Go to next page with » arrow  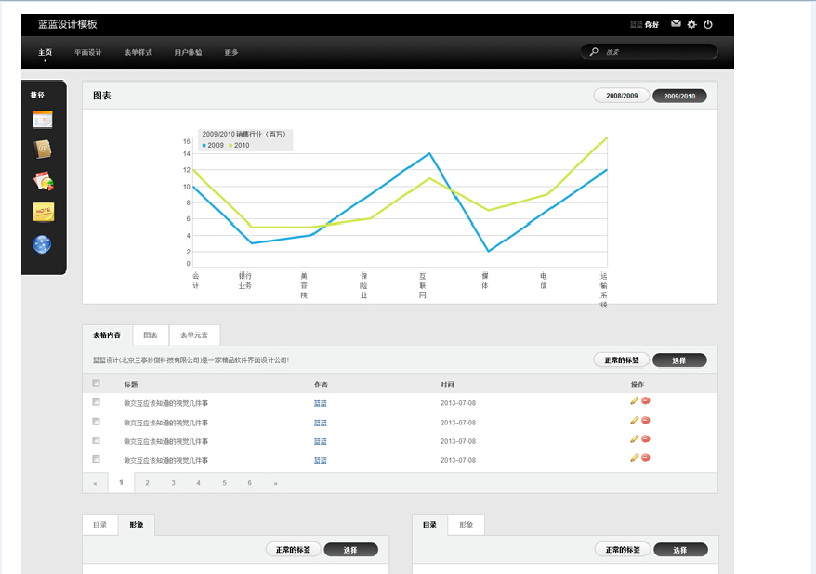(x=275, y=483)
